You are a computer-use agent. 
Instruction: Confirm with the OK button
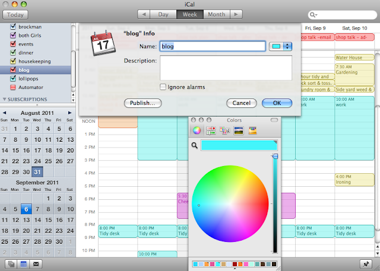click(x=277, y=103)
